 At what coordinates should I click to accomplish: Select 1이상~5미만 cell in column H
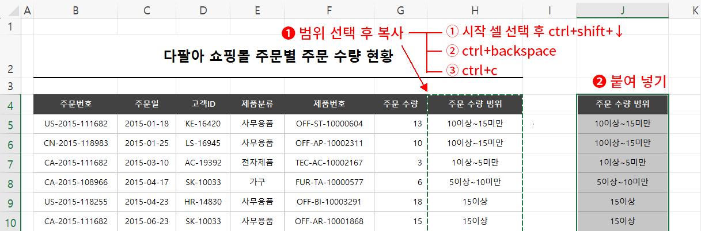pos(475,163)
